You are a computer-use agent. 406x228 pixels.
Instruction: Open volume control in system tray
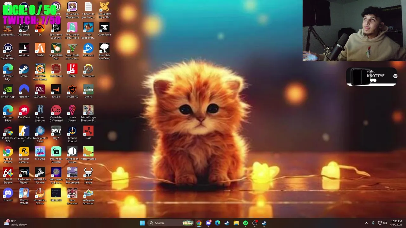385,223
